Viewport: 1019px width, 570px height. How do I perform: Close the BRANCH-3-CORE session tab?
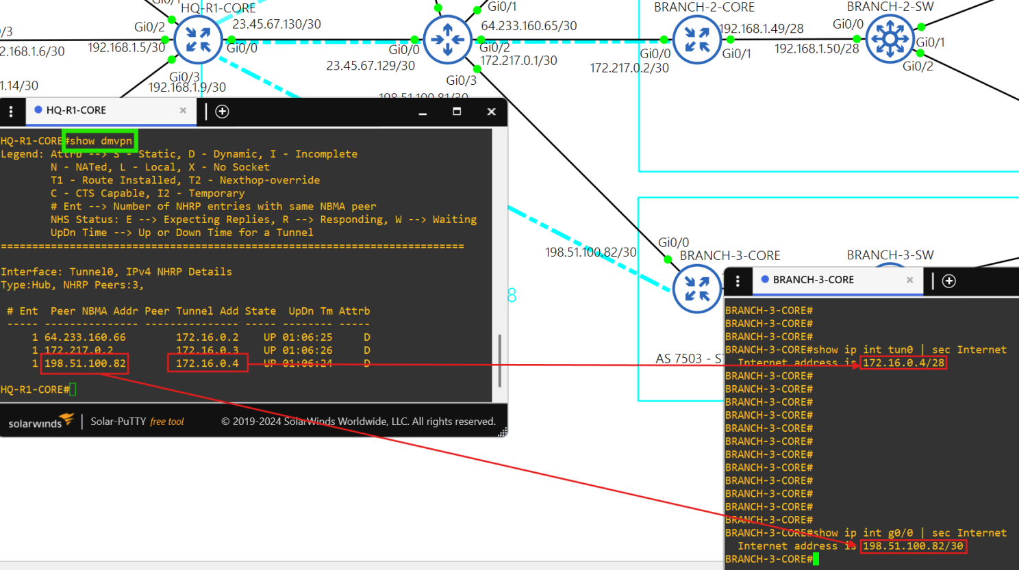909,281
